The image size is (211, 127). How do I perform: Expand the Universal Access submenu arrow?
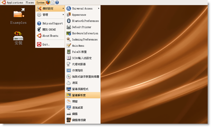coord(99,9)
